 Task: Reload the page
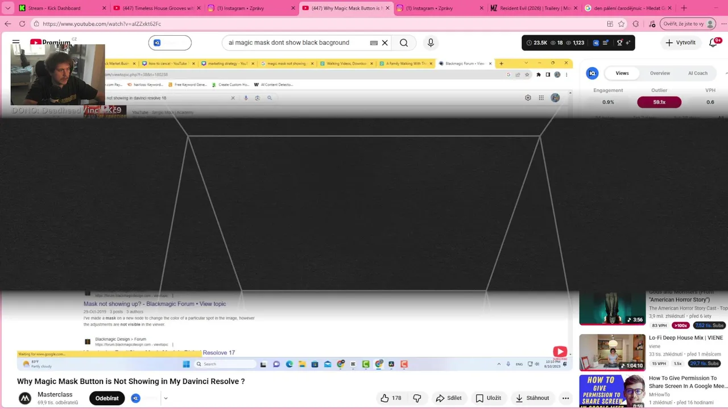point(22,24)
